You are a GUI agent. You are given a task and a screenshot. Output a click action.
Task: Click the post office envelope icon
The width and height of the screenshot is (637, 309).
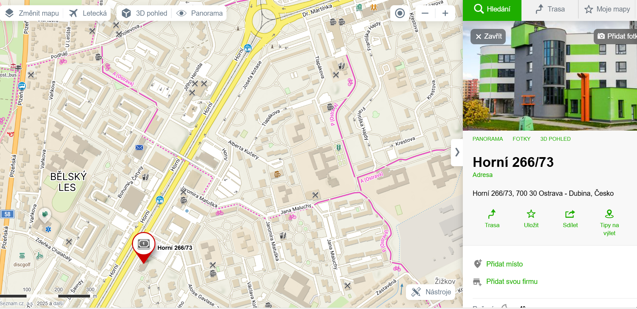coord(139,147)
